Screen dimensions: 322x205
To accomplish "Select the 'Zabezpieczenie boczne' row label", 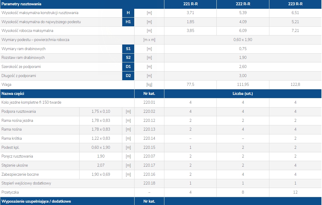I will click(x=20, y=174).
